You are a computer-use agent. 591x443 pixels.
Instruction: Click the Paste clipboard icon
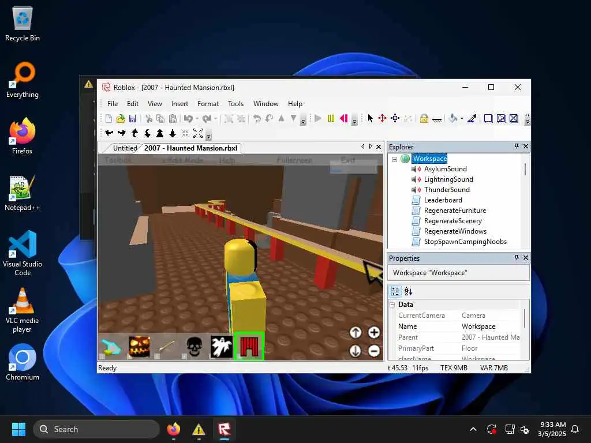click(173, 119)
